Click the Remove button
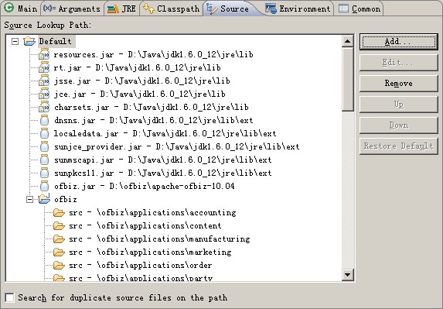The height and width of the screenshot is (309, 443). click(399, 84)
